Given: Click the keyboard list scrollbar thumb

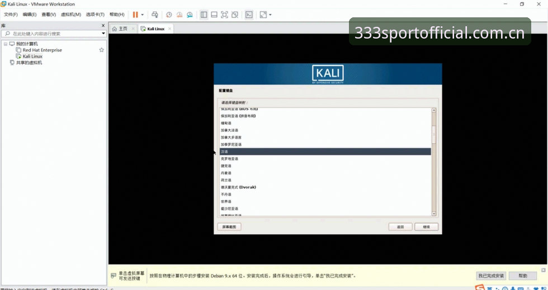Looking at the screenshot, I should (x=434, y=134).
